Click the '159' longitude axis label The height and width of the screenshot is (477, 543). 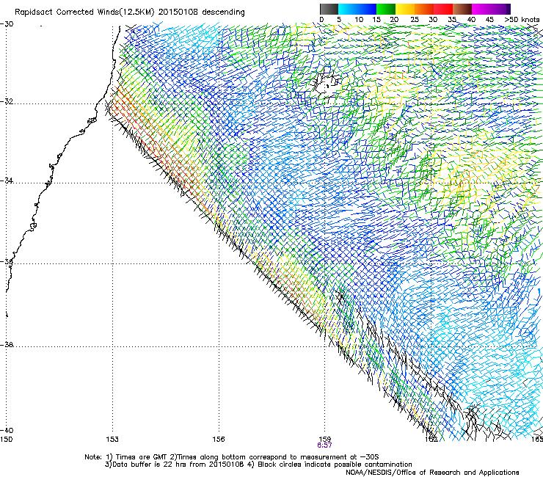pyautogui.click(x=324, y=440)
